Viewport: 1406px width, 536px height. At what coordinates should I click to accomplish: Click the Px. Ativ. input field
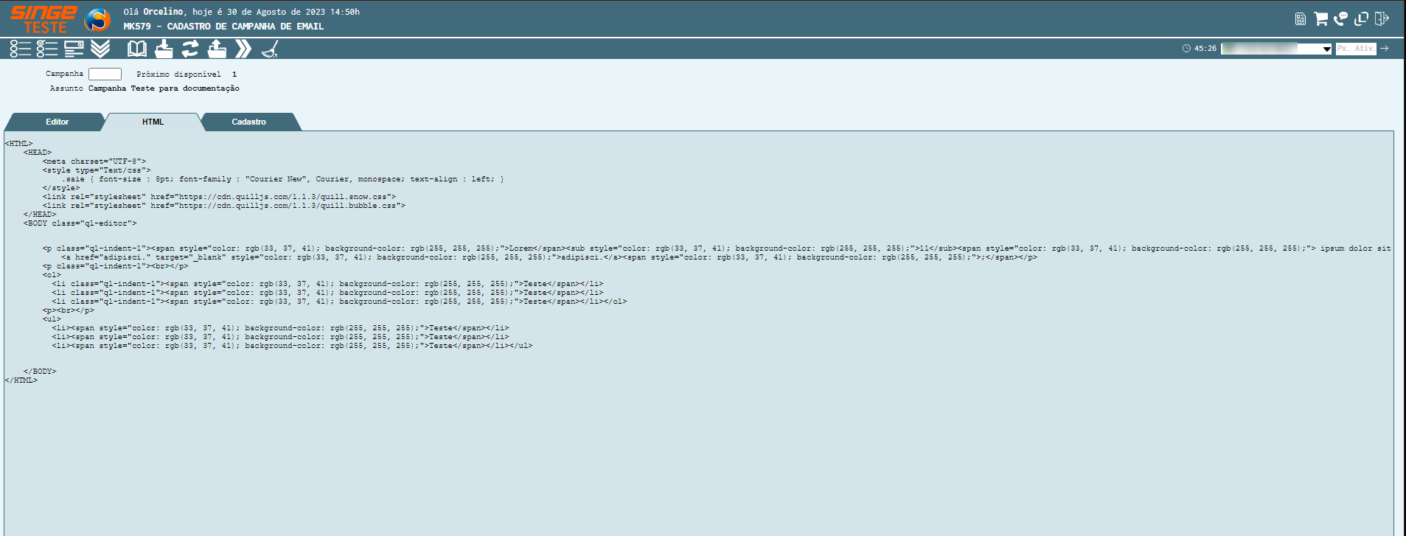(x=1355, y=49)
